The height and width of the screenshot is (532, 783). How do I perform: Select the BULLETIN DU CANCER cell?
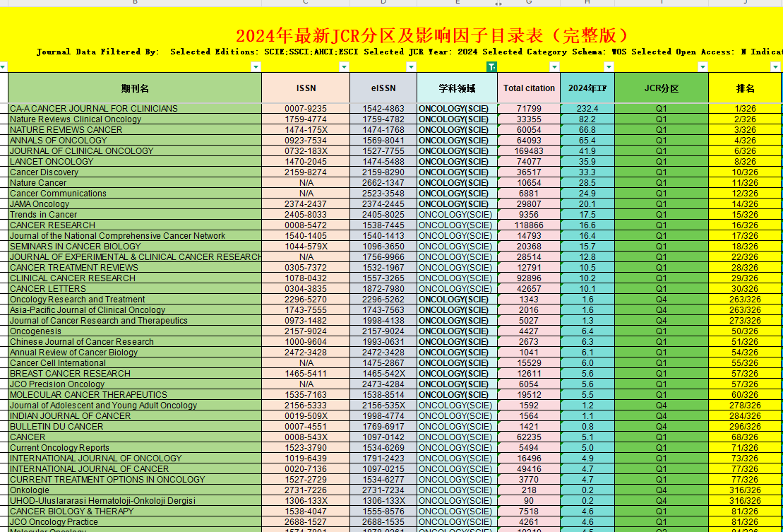(135, 427)
